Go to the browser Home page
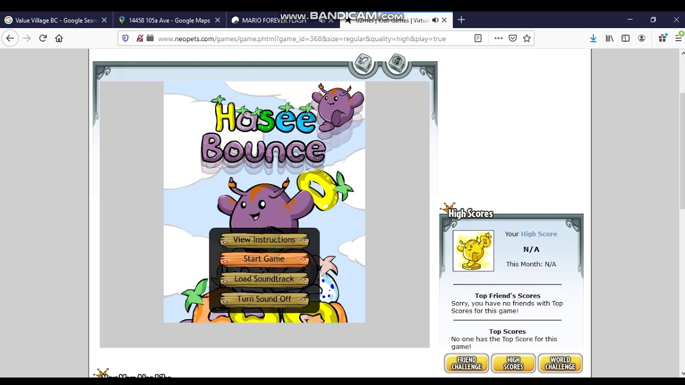685x385 pixels. pyautogui.click(x=59, y=38)
